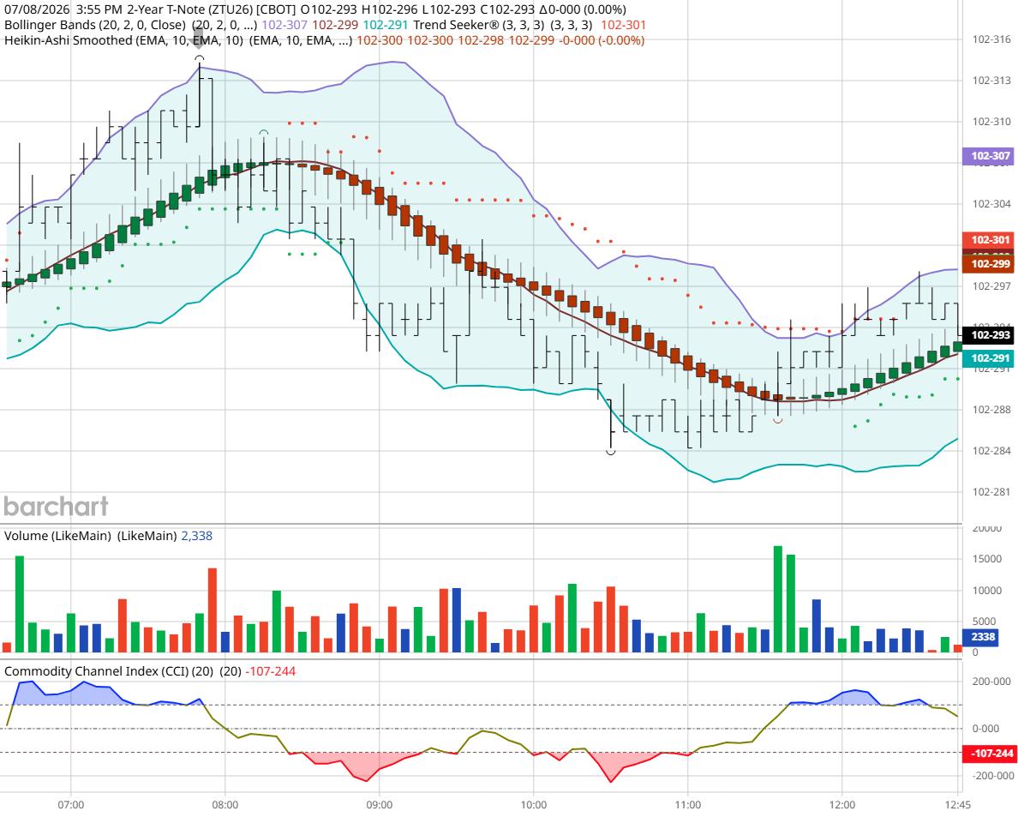Image resolution: width=1018 pixels, height=817 pixels.
Task: Click the blue 2338 volume value tag
Action: pos(983,636)
